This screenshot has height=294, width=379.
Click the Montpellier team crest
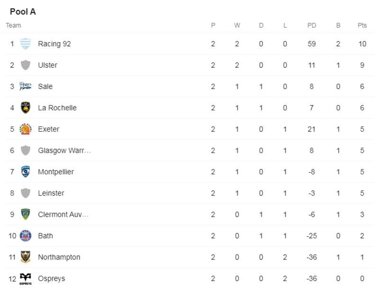[26, 172]
